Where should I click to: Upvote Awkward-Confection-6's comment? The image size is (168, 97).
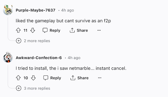pyautogui.click(x=18, y=78)
